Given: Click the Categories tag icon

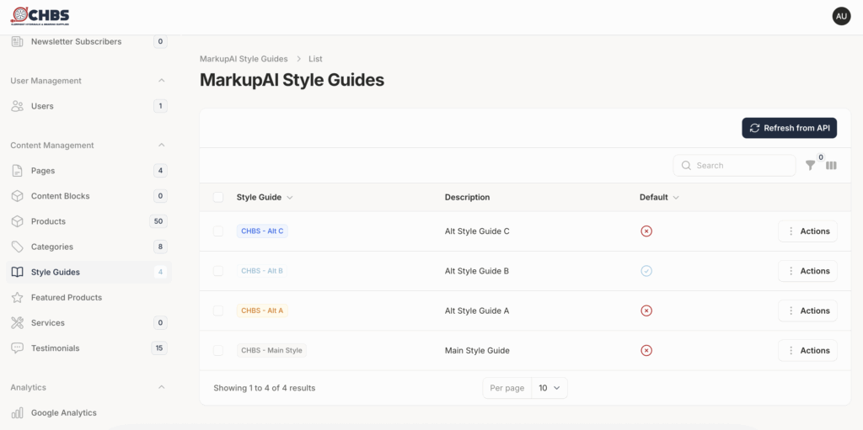Looking at the screenshot, I should click(17, 247).
